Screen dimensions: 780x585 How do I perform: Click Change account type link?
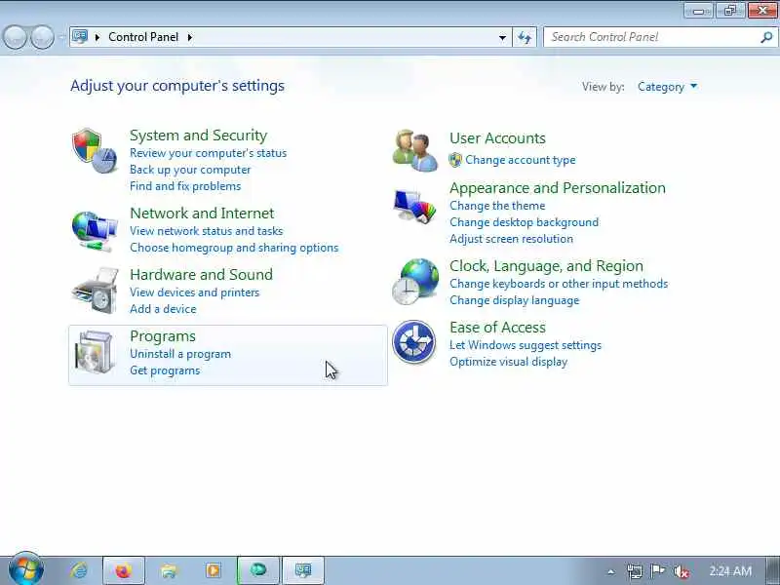[x=521, y=160]
